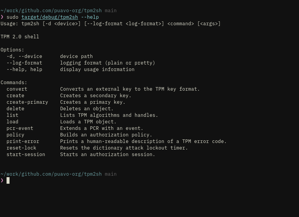Viewport: 299px width, 217px height.
Task: Click the reset-lock command name
Action: (x=21, y=148)
